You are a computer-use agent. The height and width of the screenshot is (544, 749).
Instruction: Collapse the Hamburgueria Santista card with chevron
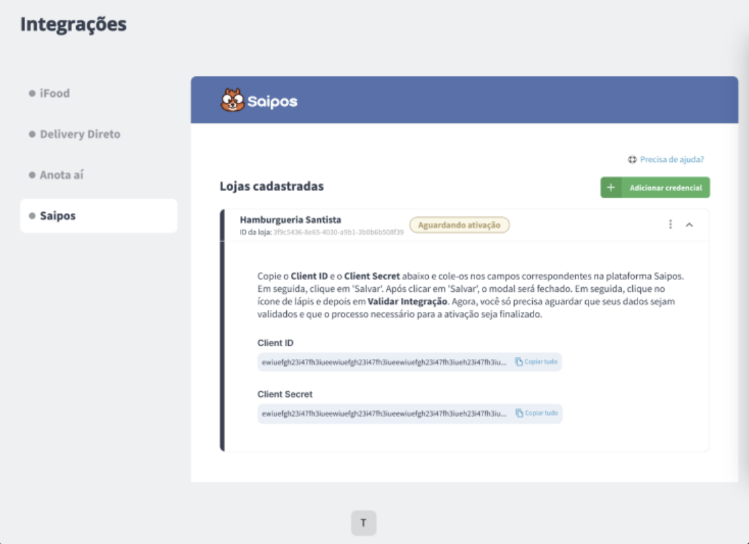pos(689,224)
